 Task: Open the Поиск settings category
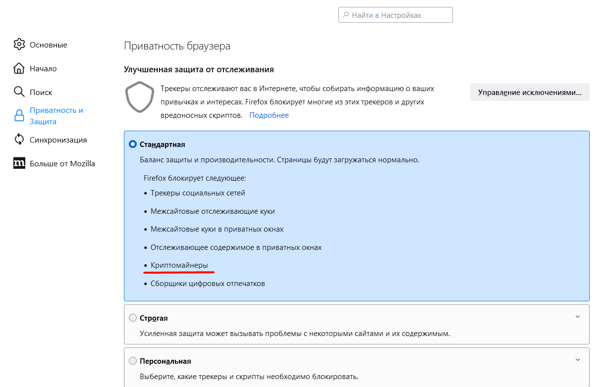click(x=41, y=92)
